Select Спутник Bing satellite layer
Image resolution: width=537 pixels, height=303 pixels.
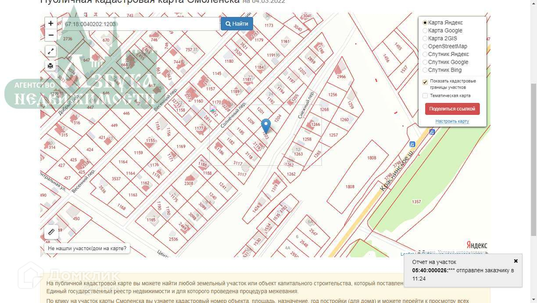tap(442, 70)
